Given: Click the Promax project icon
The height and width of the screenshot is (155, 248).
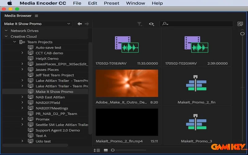Looking at the screenshot, I should pyautogui.click(x=30, y=119).
